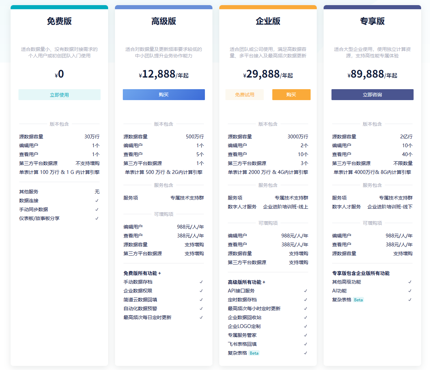Image resolution: width=430 pixels, height=370 pixels.
Task: Click 立即咨询 in the 专享版 plan
Action: tap(372, 95)
